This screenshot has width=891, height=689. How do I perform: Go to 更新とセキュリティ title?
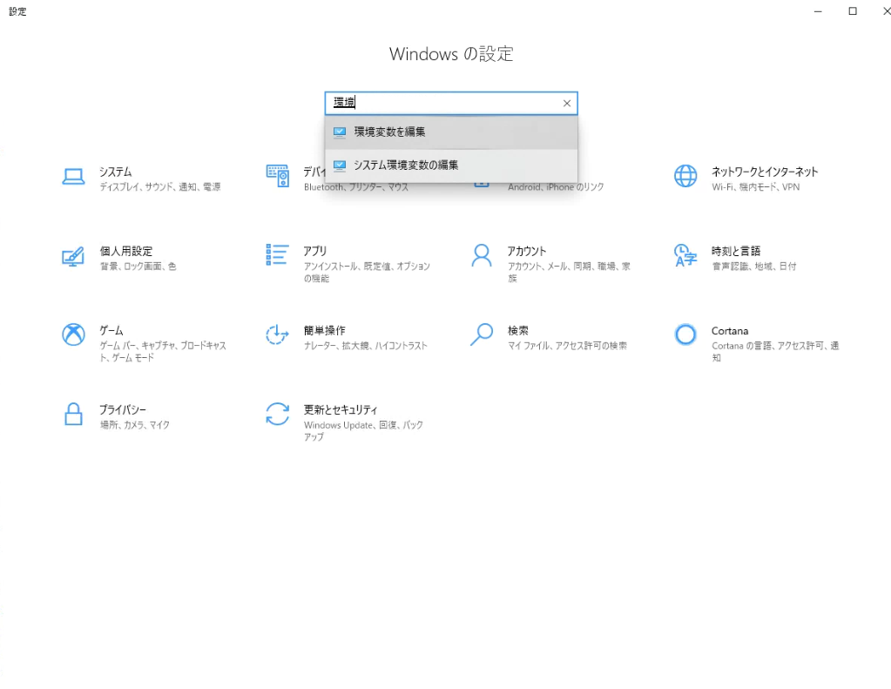[341, 409]
